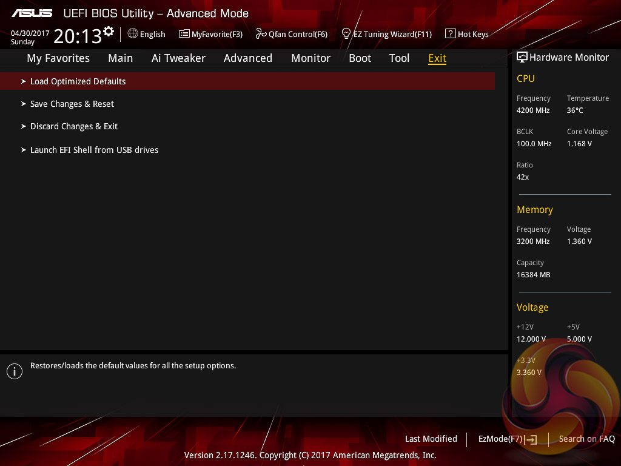Click +12V reading 12.000 V
Viewport: 621px width, 466px height.
click(531, 339)
